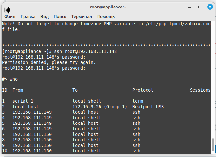
Task: Click the 'serial 1' entry in row 1
Action: click(x=23, y=101)
